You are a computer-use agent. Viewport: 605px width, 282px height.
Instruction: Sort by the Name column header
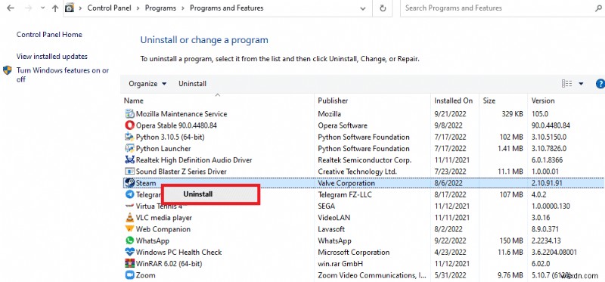134,101
